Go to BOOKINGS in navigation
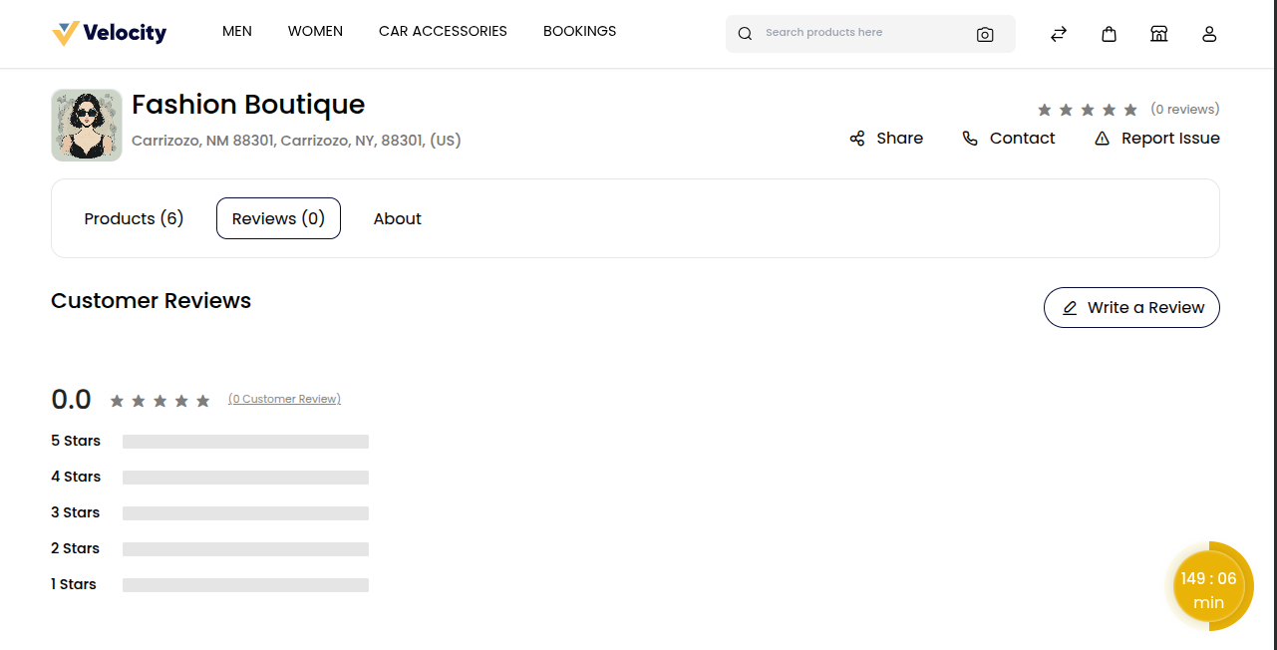Viewport: 1277px width, 650px height. (579, 31)
